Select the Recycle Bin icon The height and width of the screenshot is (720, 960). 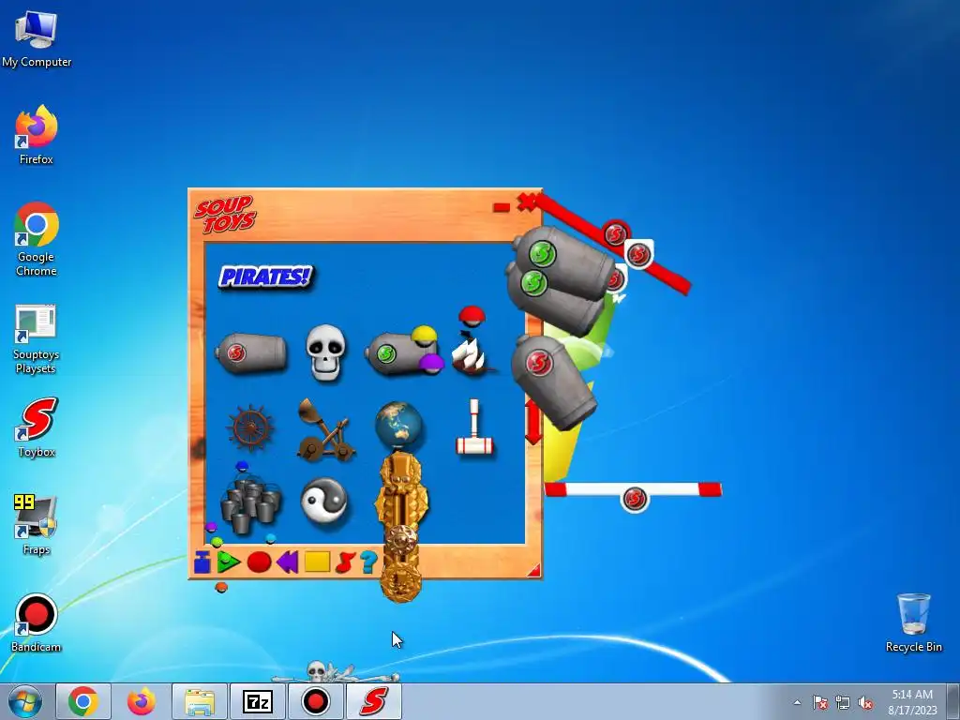point(913,622)
